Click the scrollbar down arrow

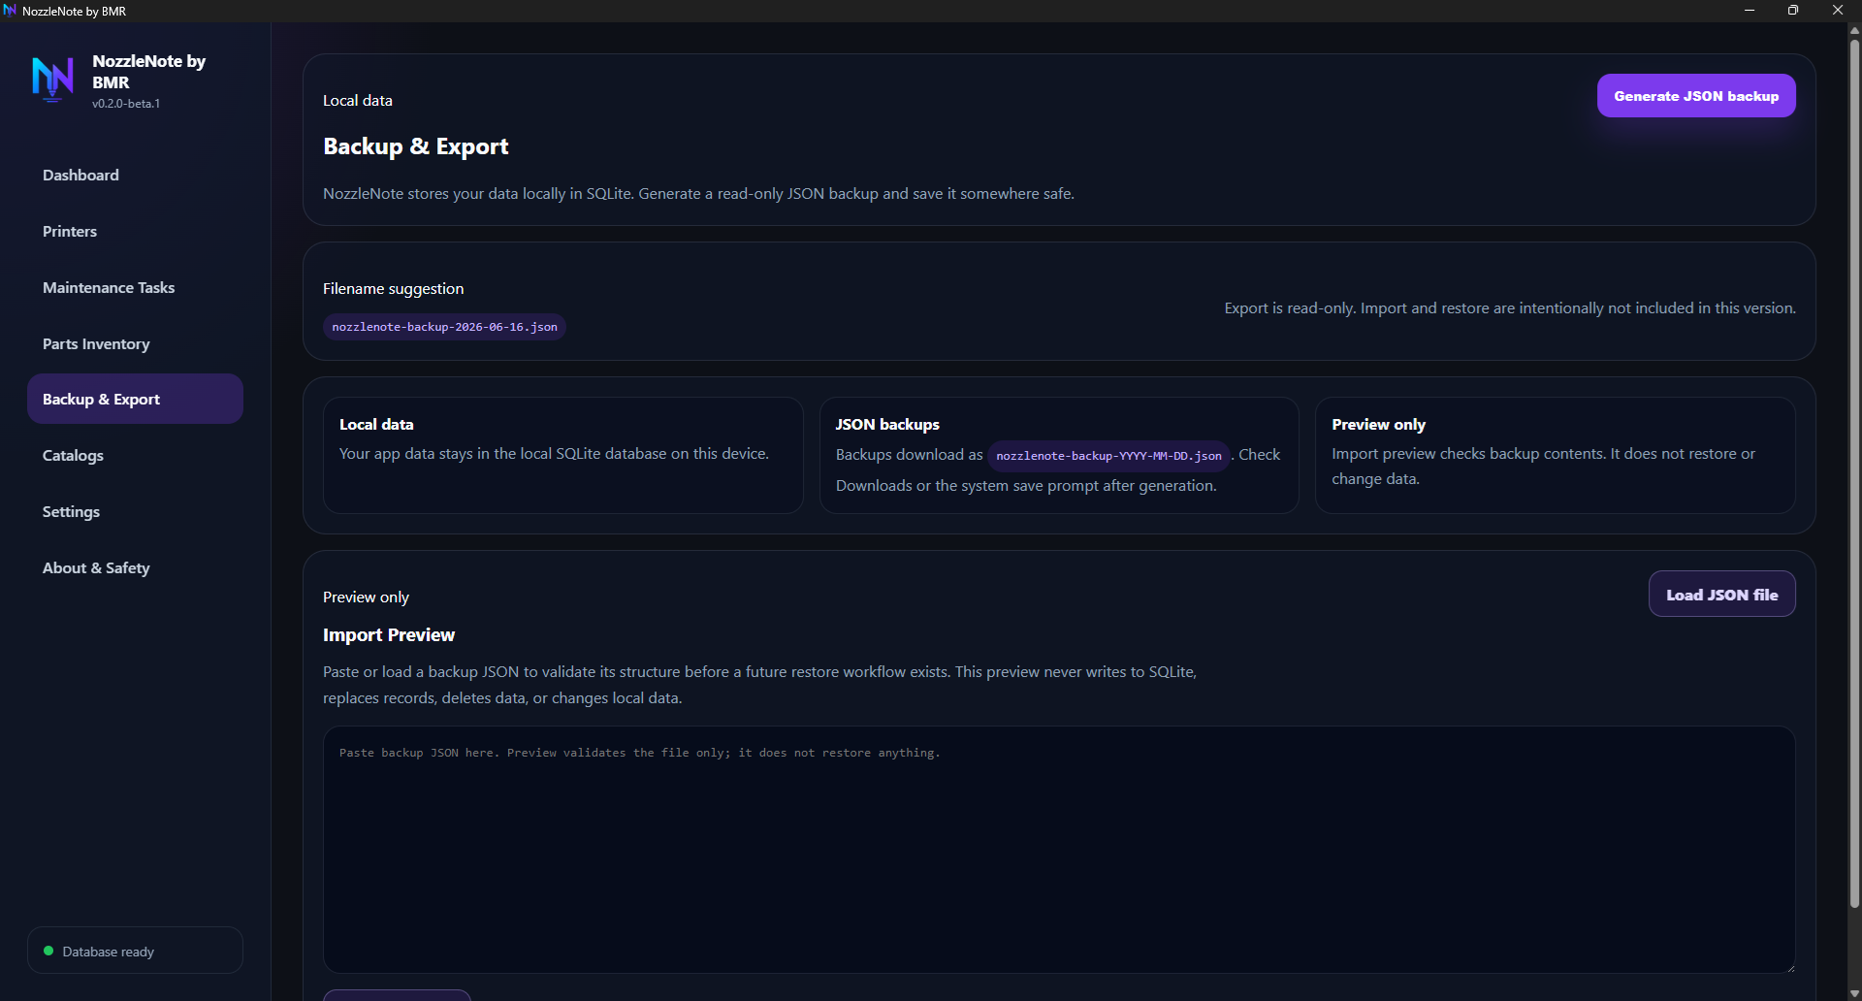[1854, 993]
